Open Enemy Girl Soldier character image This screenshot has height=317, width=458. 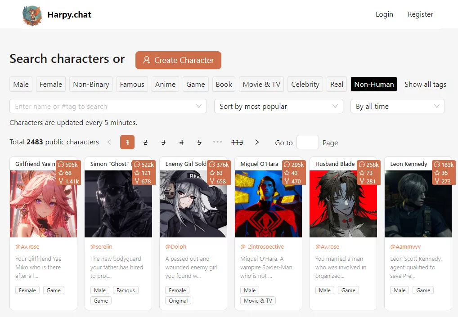[x=193, y=204]
